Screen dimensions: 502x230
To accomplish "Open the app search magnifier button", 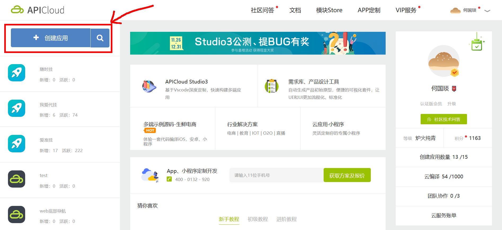I will pos(100,38).
